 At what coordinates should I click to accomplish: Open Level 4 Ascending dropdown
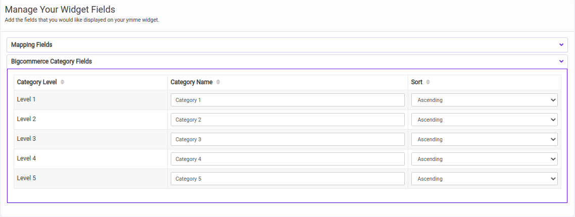(x=484, y=159)
